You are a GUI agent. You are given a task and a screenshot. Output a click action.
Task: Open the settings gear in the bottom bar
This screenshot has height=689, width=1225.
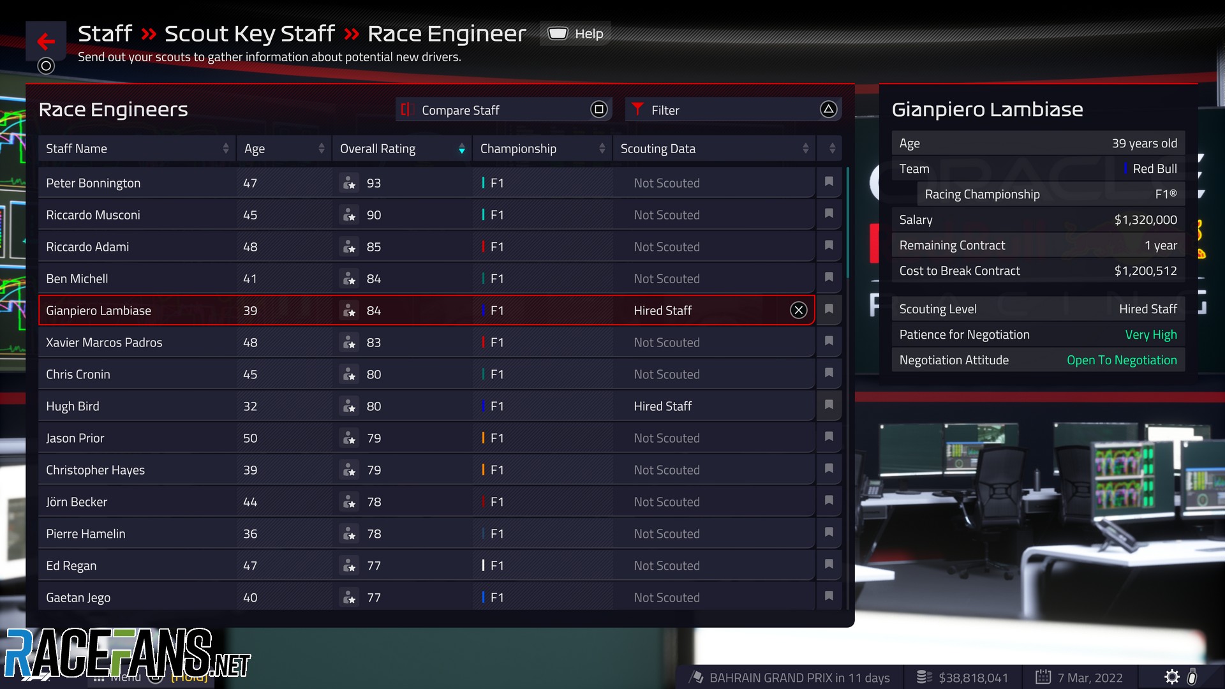(1173, 678)
